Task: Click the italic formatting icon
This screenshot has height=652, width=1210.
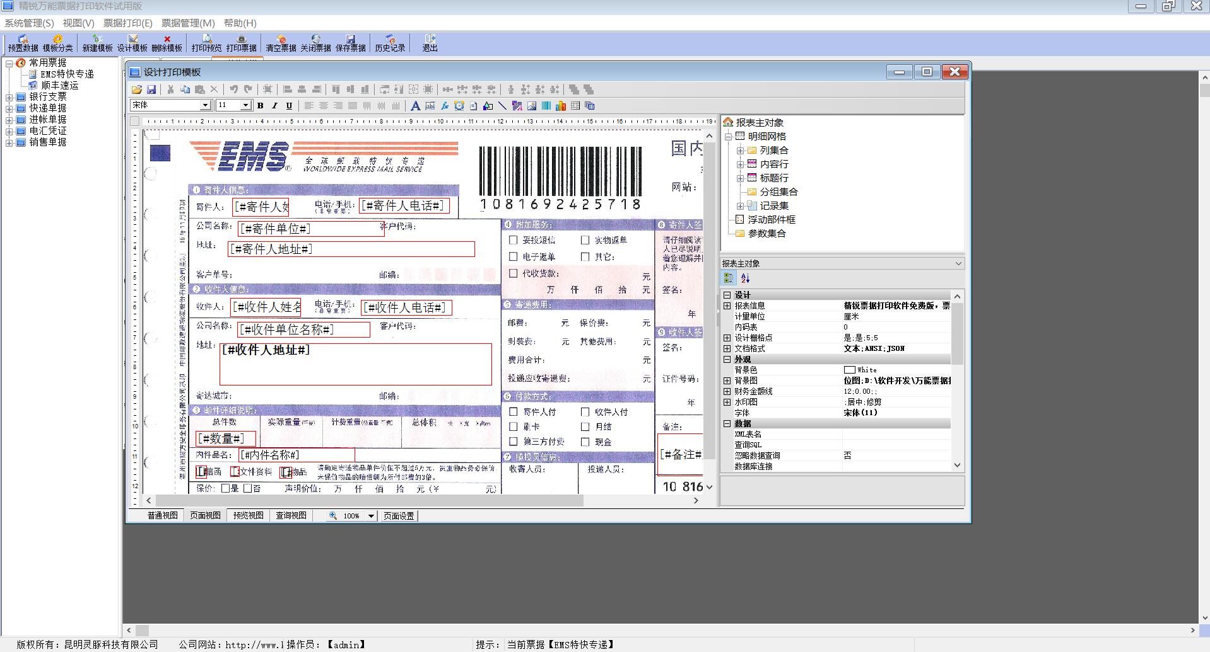Action: tap(274, 106)
